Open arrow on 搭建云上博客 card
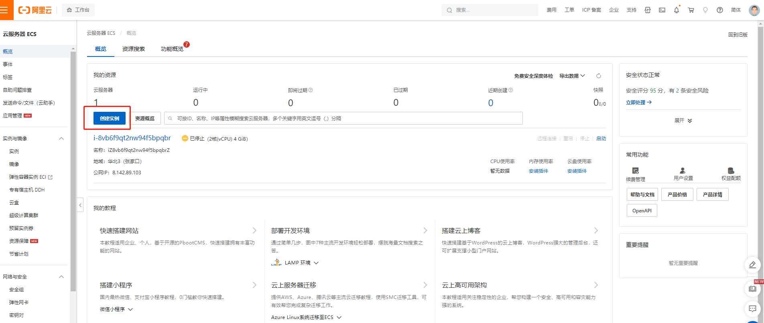Viewport: 764px width, 323px height. (596, 230)
